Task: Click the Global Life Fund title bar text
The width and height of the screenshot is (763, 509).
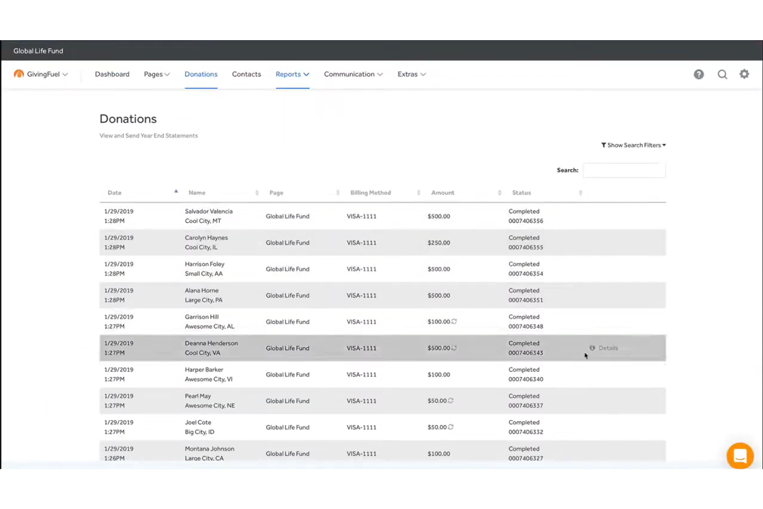Action: (x=38, y=51)
